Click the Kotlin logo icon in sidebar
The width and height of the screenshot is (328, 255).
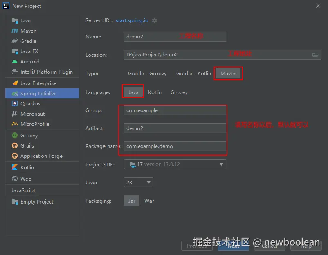[15, 167]
